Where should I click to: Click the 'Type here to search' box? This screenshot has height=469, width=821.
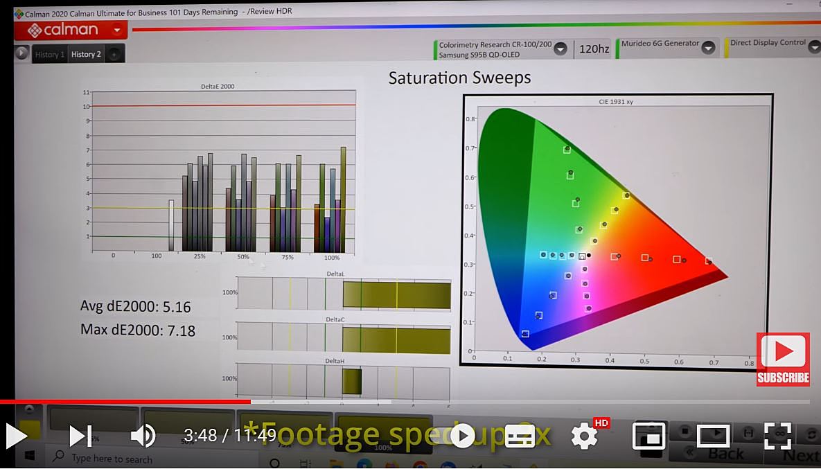point(112,459)
